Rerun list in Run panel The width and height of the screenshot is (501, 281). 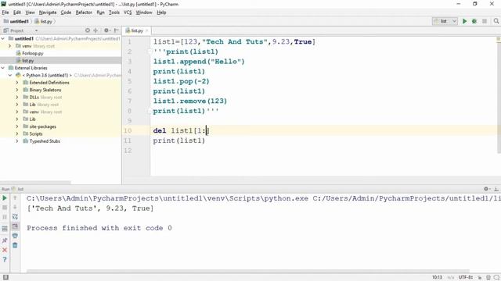point(5,198)
